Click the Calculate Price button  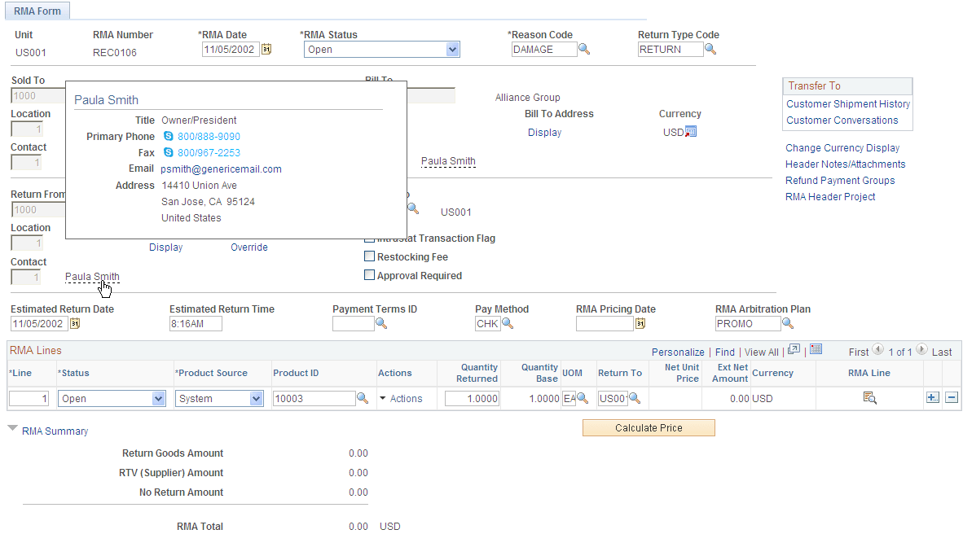point(648,427)
